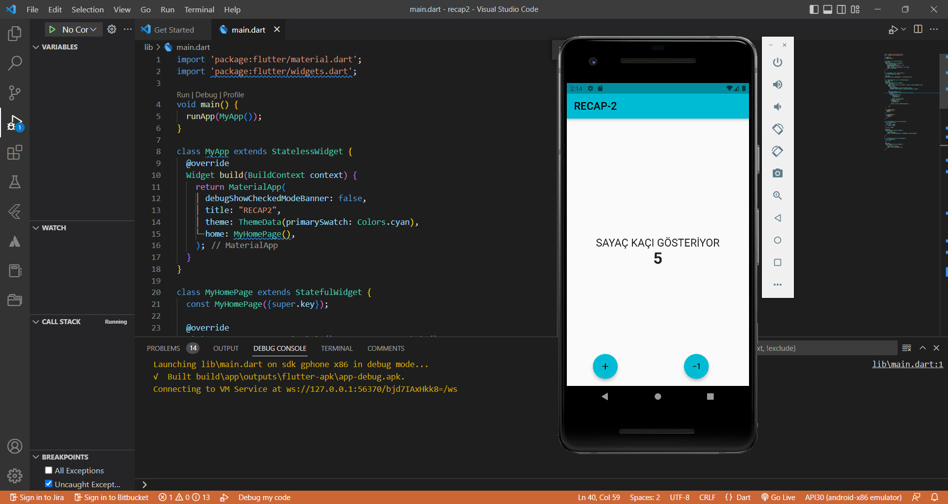
Task: Rotate the emulator screen
Action: (x=777, y=129)
